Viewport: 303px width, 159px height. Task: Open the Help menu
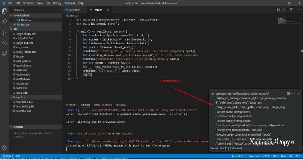click(81, 3)
